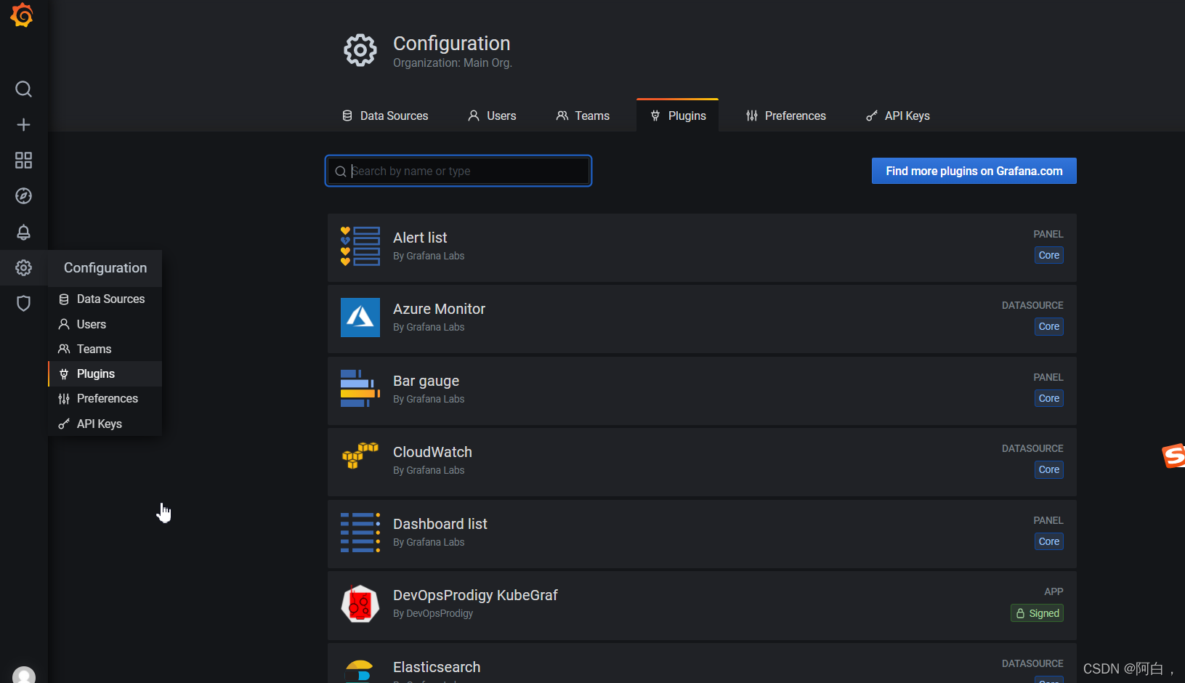Click the Core badge on Alert list
The image size is (1185, 683).
point(1048,255)
